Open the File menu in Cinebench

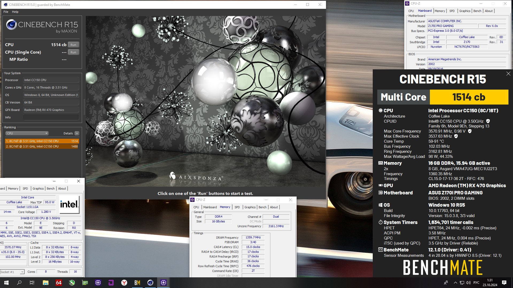click(x=6, y=12)
